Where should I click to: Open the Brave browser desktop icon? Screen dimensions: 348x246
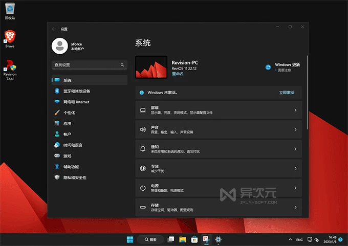pyautogui.click(x=10, y=36)
